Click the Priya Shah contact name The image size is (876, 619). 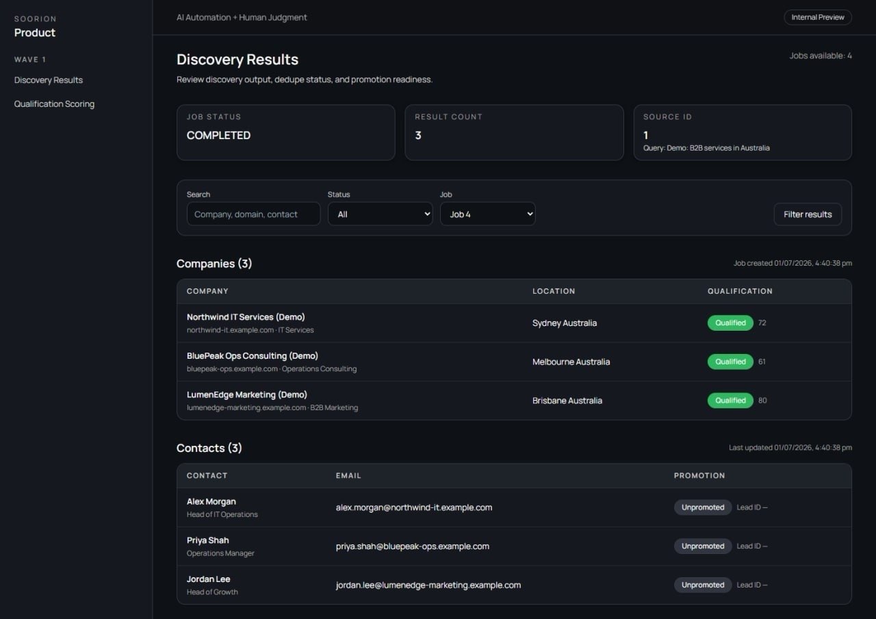(208, 540)
